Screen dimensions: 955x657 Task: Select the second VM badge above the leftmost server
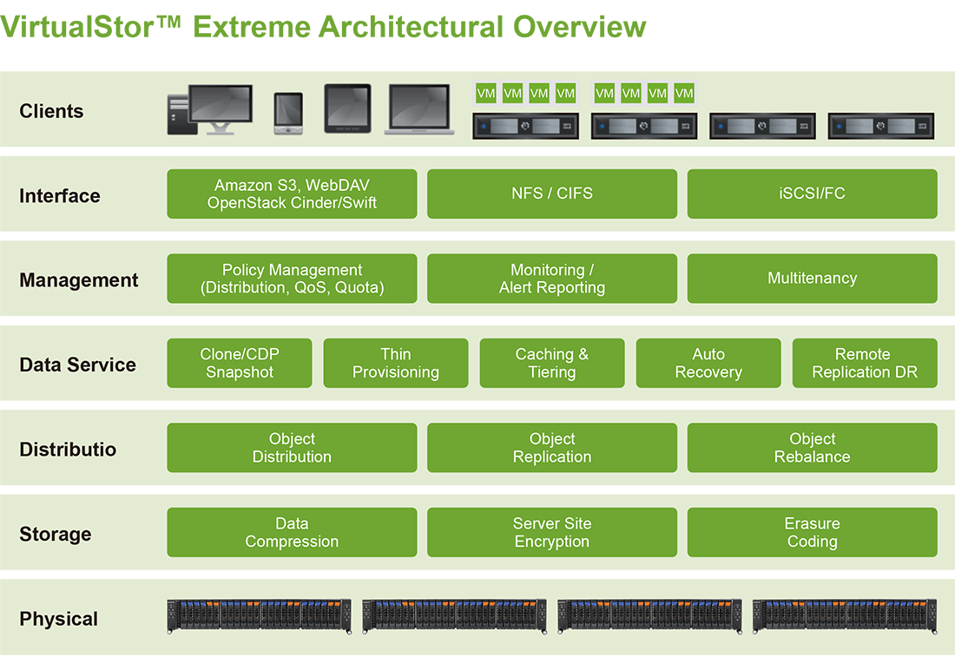tap(513, 93)
